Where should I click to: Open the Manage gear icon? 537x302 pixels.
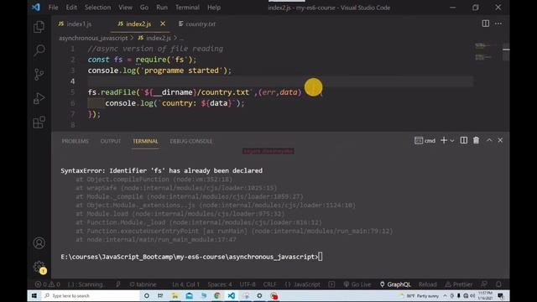[39, 267]
